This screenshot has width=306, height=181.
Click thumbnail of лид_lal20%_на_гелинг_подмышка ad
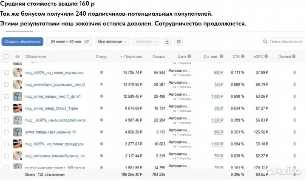tap(17, 72)
